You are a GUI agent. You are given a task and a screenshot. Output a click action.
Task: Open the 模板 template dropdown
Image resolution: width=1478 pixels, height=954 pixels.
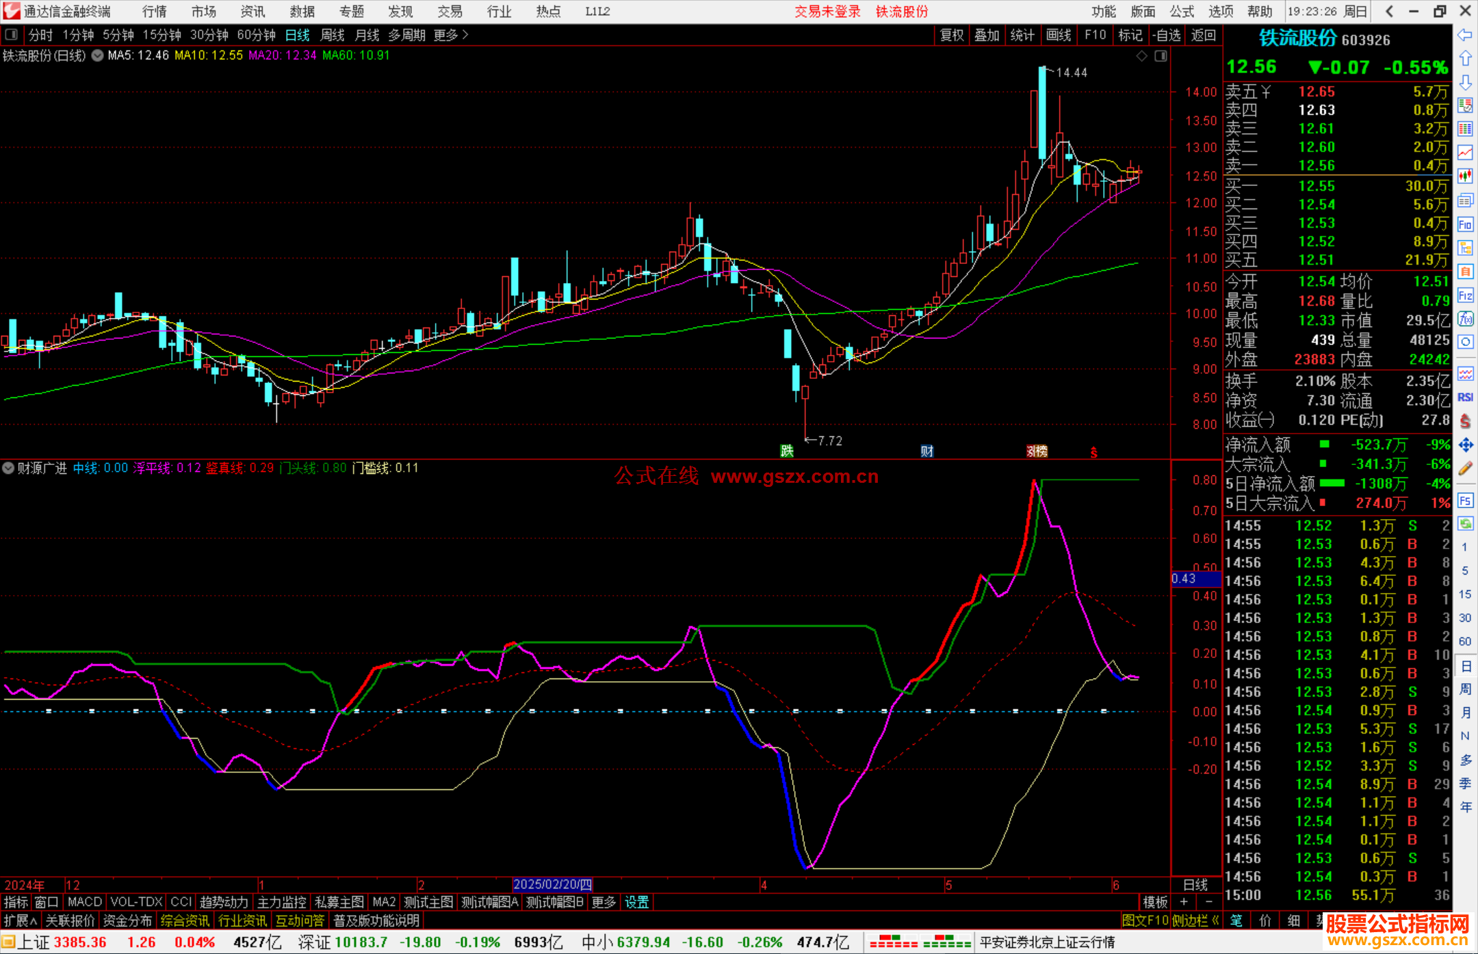pos(1155,902)
